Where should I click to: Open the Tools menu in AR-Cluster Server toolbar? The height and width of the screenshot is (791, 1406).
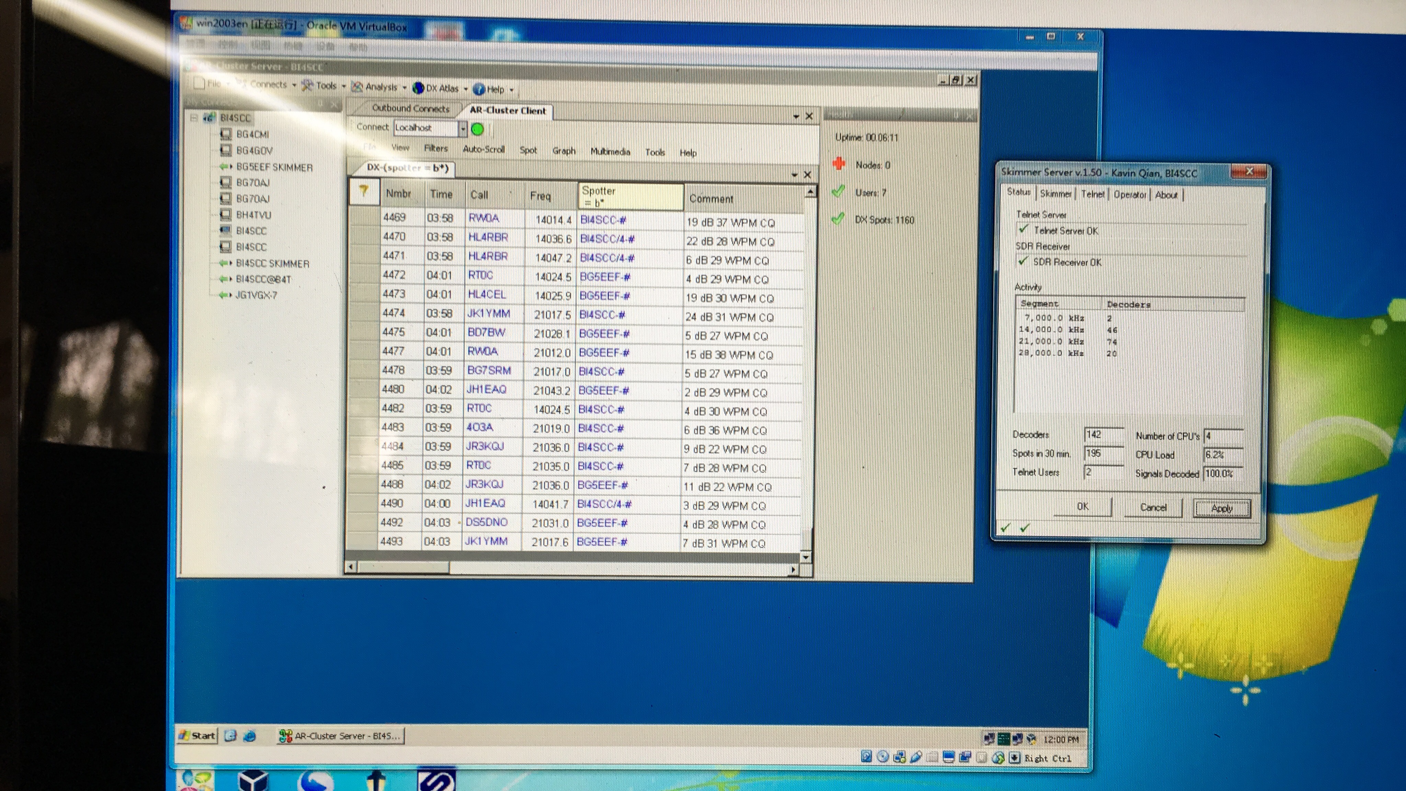324,86
